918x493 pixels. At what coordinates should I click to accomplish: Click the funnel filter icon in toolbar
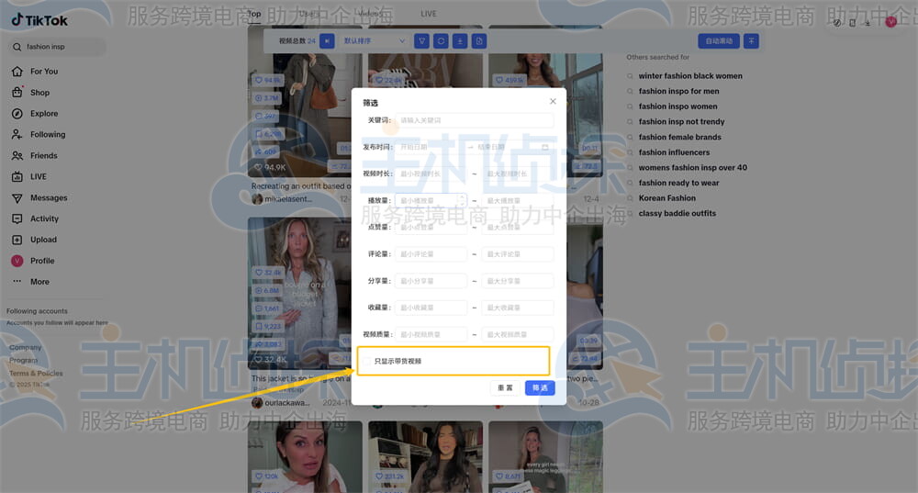tap(421, 41)
